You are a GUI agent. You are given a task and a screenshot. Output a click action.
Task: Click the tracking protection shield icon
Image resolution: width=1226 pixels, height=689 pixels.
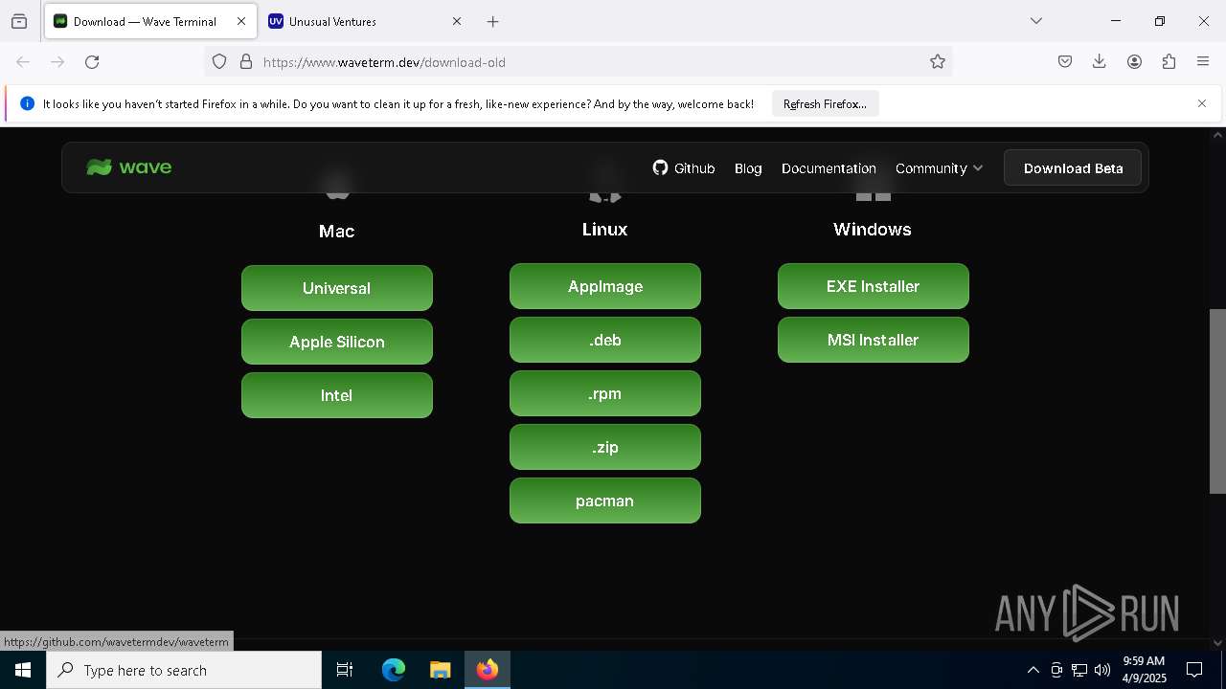point(219,62)
